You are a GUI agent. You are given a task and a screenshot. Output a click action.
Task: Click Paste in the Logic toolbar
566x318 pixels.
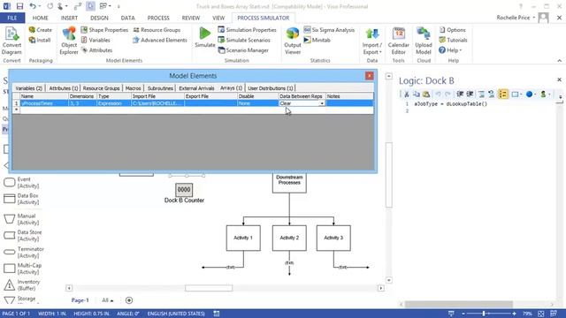(x=426, y=95)
